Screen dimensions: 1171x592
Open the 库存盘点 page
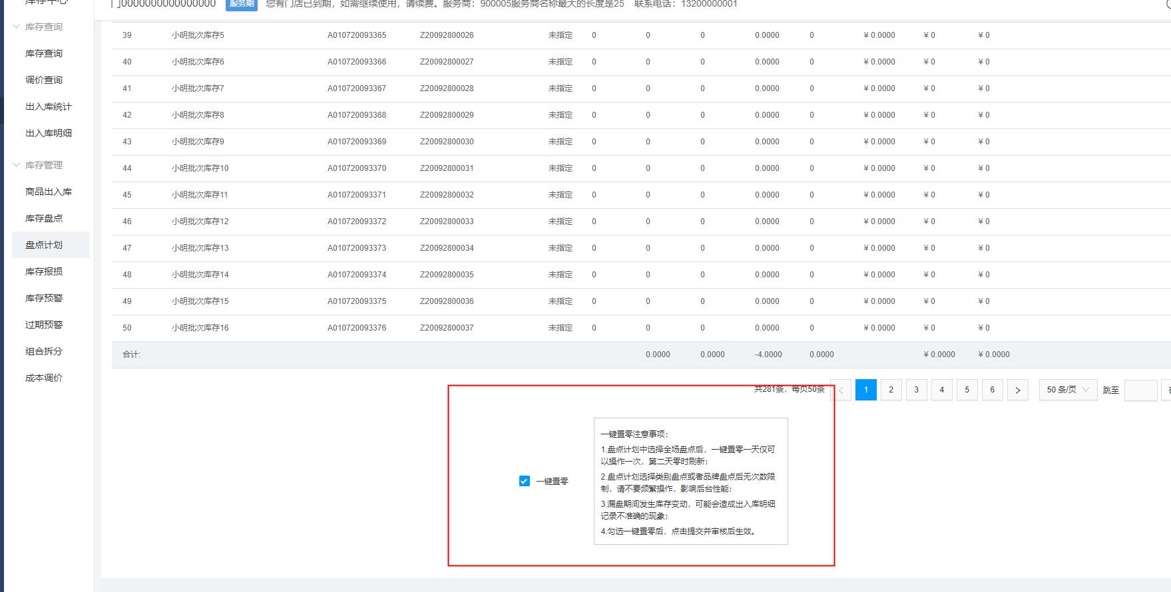(x=44, y=218)
